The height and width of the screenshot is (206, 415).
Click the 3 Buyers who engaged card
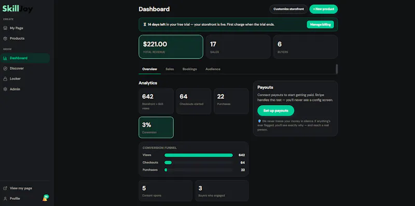222,190
